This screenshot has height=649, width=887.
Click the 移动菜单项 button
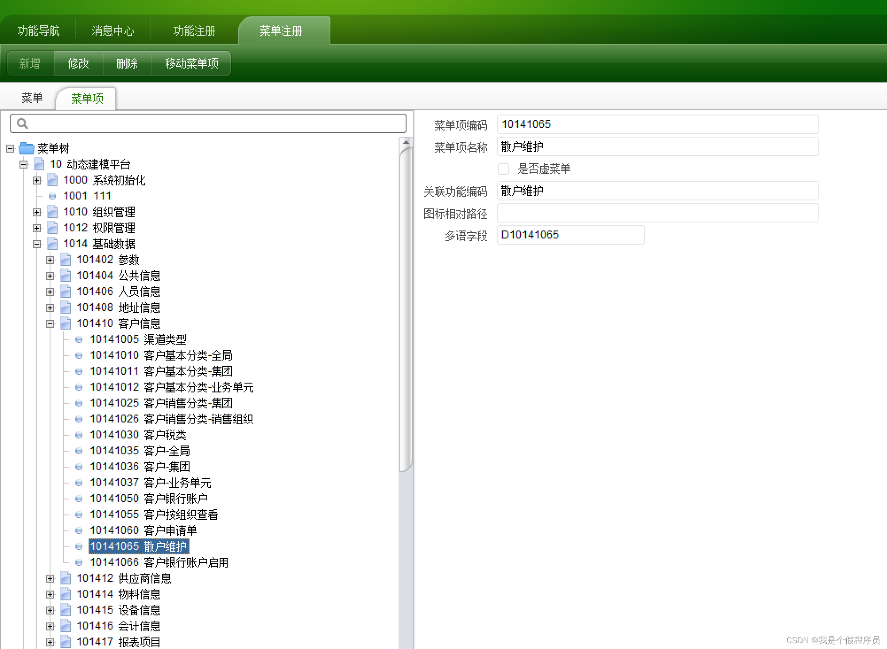pos(191,63)
